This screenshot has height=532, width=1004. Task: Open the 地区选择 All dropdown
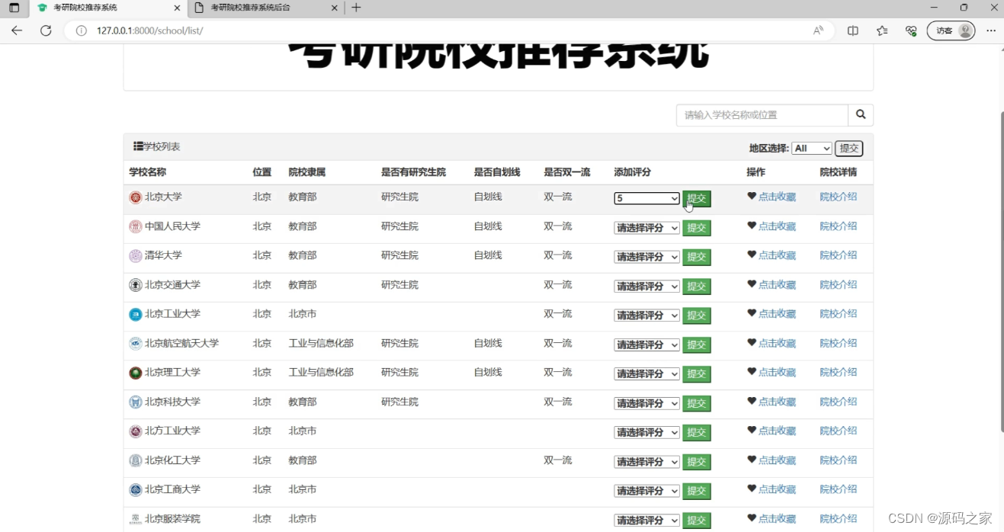[x=812, y=149]
